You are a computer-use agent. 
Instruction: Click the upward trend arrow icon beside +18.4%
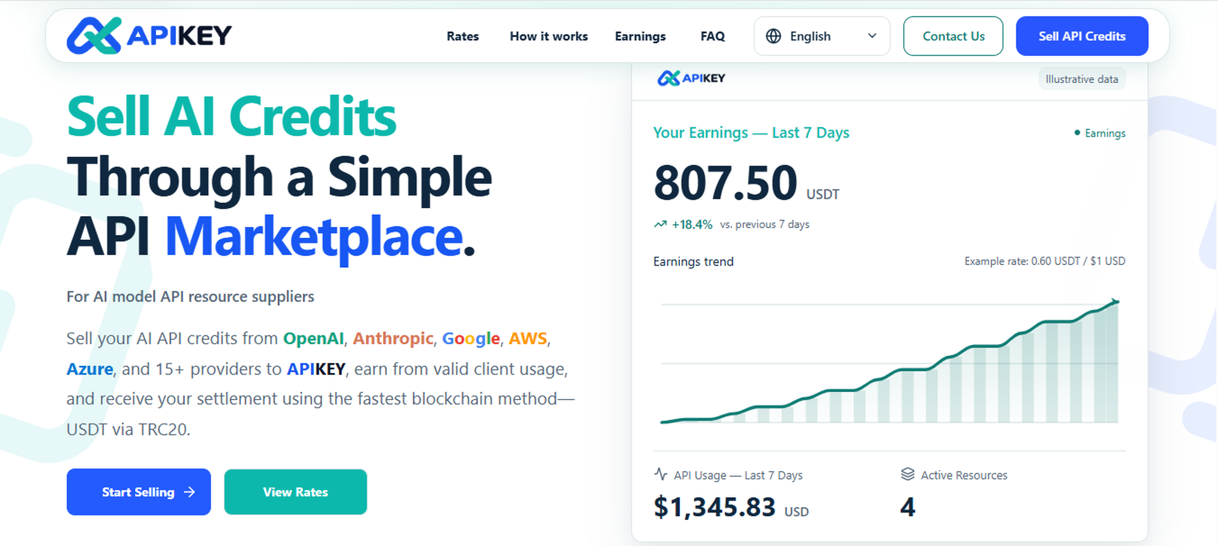point(660,224)
